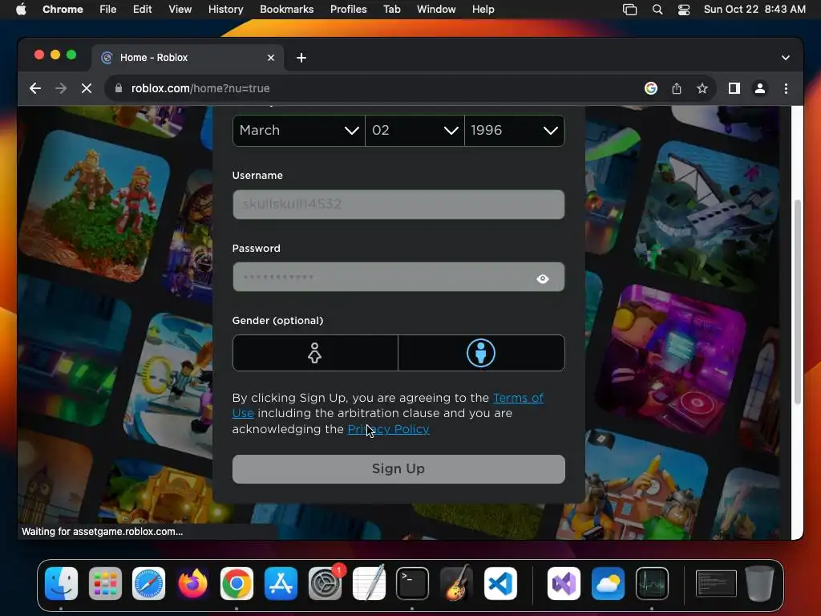Click the lock icon in address bar
821x616 pixels.
(119, 88)
